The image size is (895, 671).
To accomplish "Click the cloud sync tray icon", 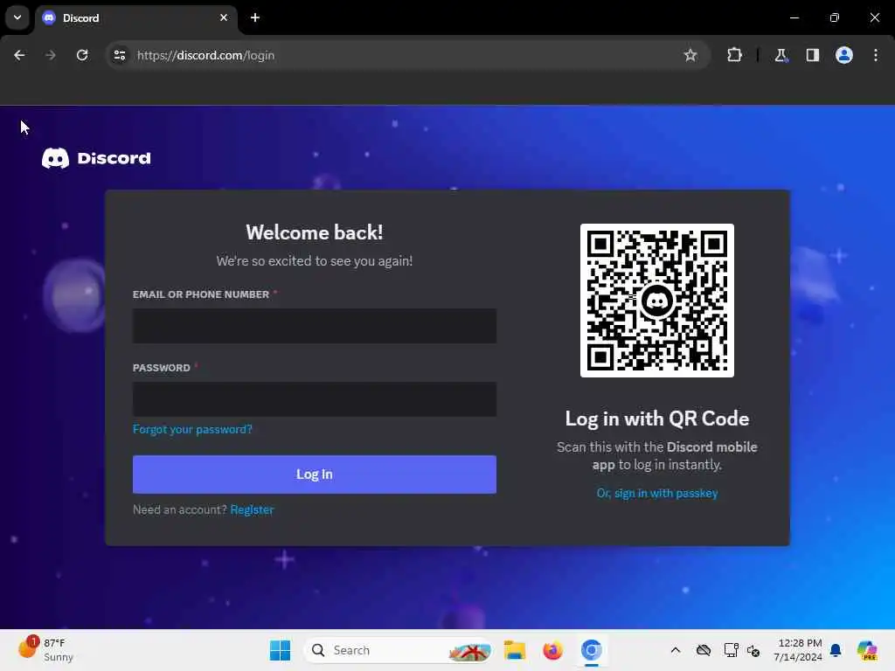I will (x=704, y=650).
